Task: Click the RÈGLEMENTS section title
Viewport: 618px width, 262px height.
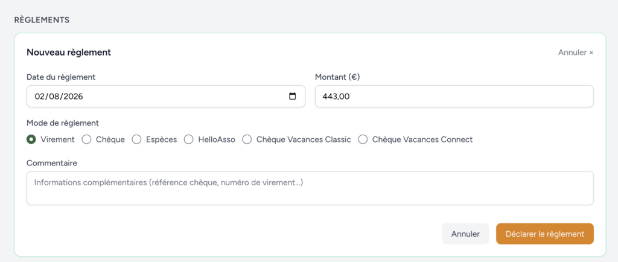Action: (42, 20)
